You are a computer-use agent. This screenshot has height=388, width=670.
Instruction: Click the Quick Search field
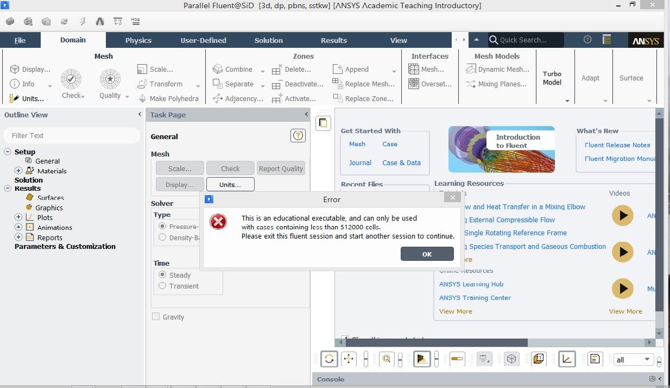click(525, 40)
